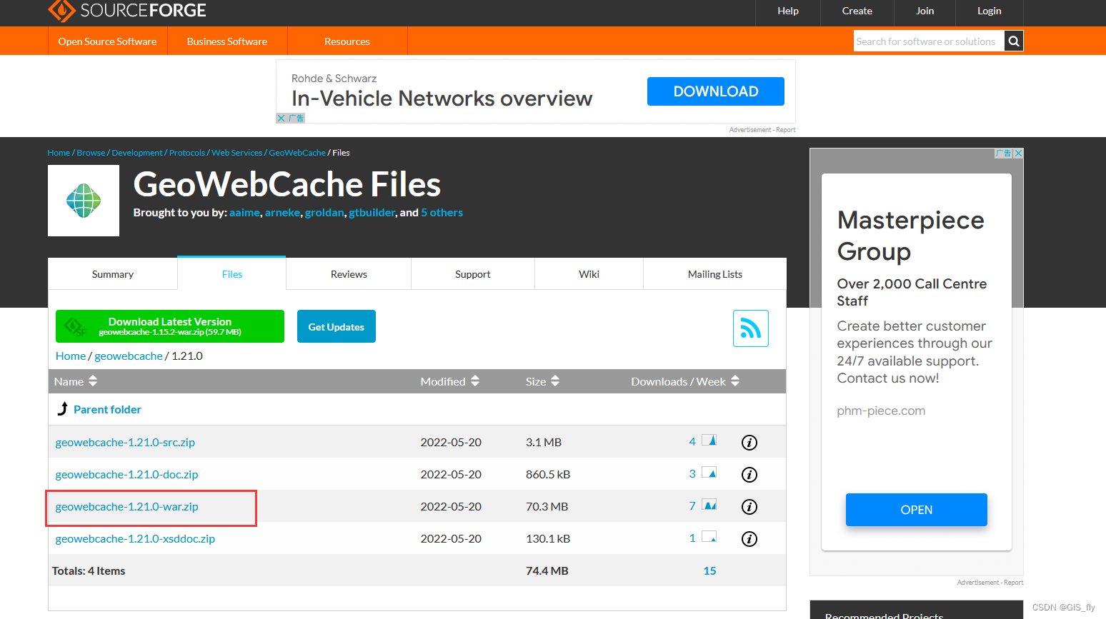Close the top banner advertisement
Screen dimensions: 1106x619
click(x=281, y=118)
